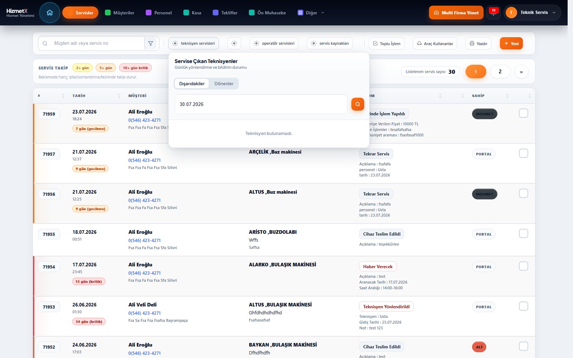Image resolution: width=573 pixels, height=358 pixels.
Task: Open Multi Firma Yönet
Action: [456, 13]
